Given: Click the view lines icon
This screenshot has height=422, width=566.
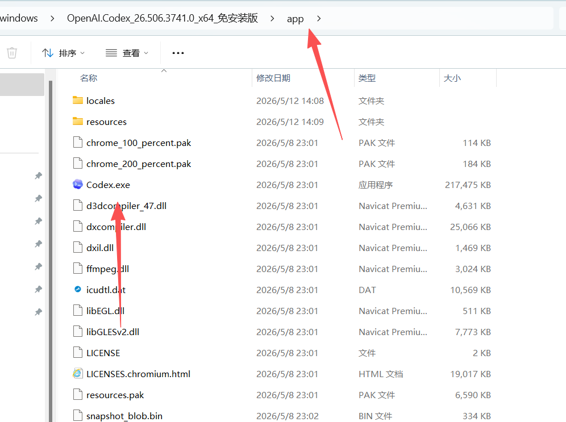Looking at the screenshot, I should [x=111, y=53].
